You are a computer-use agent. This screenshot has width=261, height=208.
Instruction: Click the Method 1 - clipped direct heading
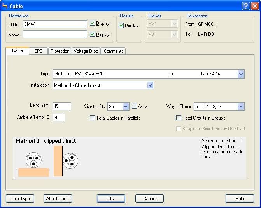(46, 141)
